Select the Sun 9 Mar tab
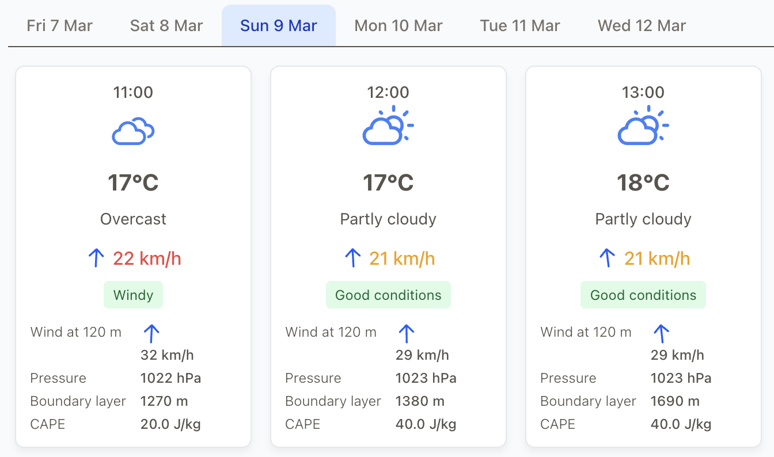 point(279,26)
